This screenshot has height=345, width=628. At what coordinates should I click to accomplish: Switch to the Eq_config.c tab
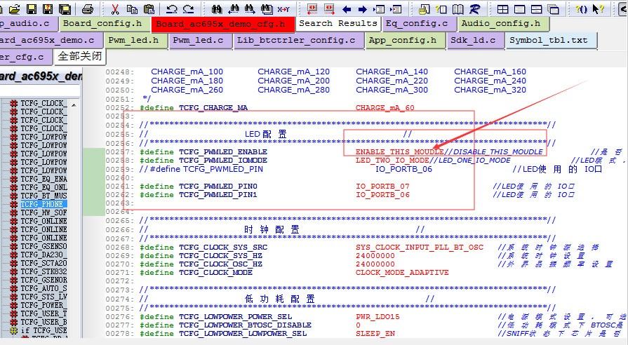coord(419,24)
